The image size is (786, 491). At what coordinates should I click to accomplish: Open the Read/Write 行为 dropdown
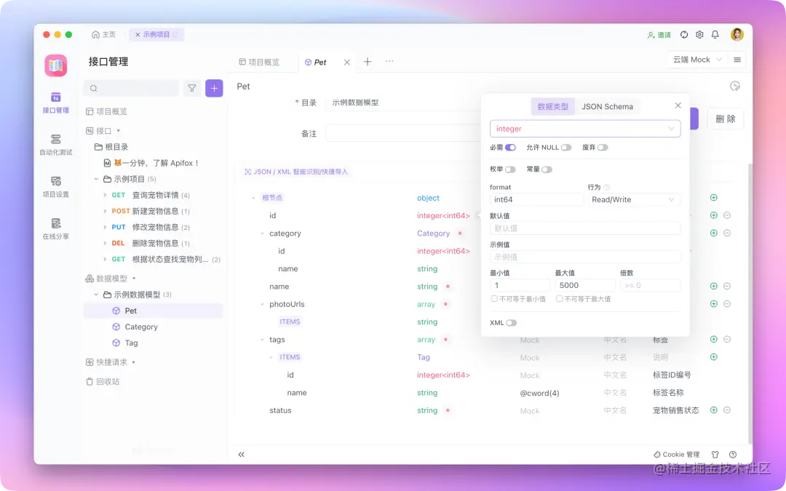[634, 199]
